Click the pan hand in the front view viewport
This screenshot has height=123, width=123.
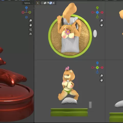pos(101,80)
